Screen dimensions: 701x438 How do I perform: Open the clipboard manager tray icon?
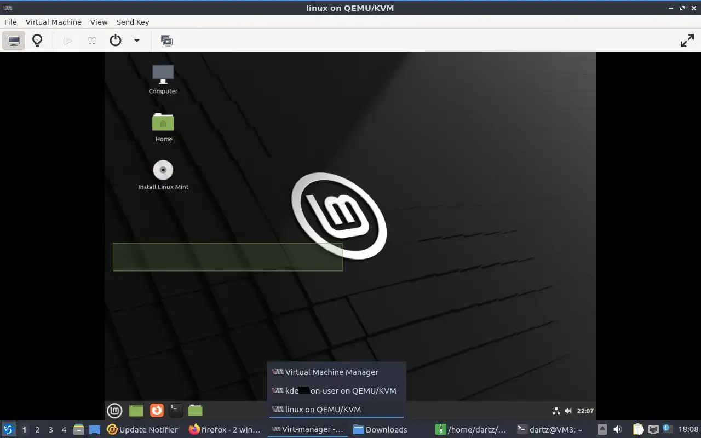[637, 430]
